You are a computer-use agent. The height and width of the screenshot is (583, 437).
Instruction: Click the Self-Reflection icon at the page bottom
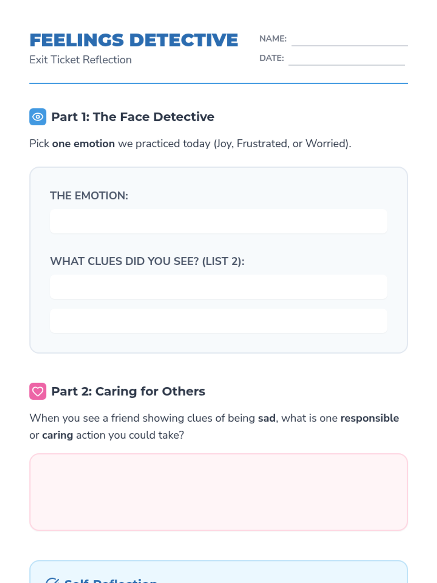click(52, 580)
